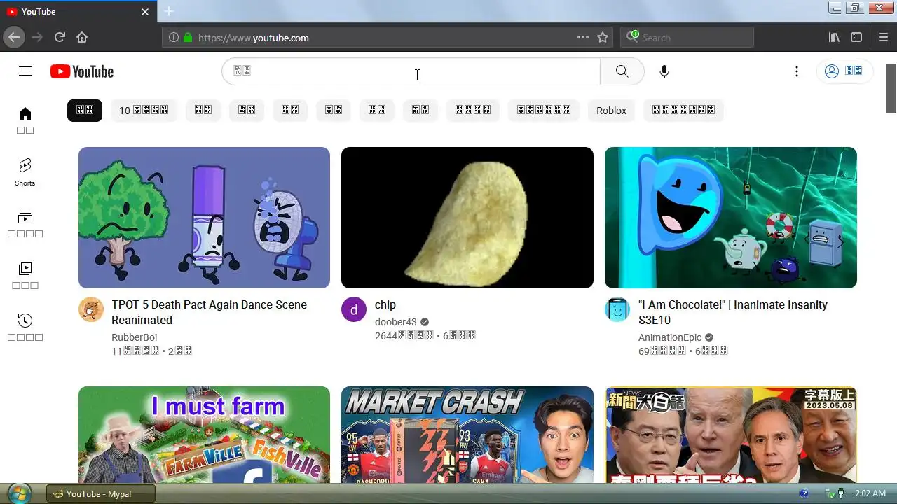The image size is (897, 504).
Task: Click RubberBoi channel avatar
Action: tap(91, 309)
